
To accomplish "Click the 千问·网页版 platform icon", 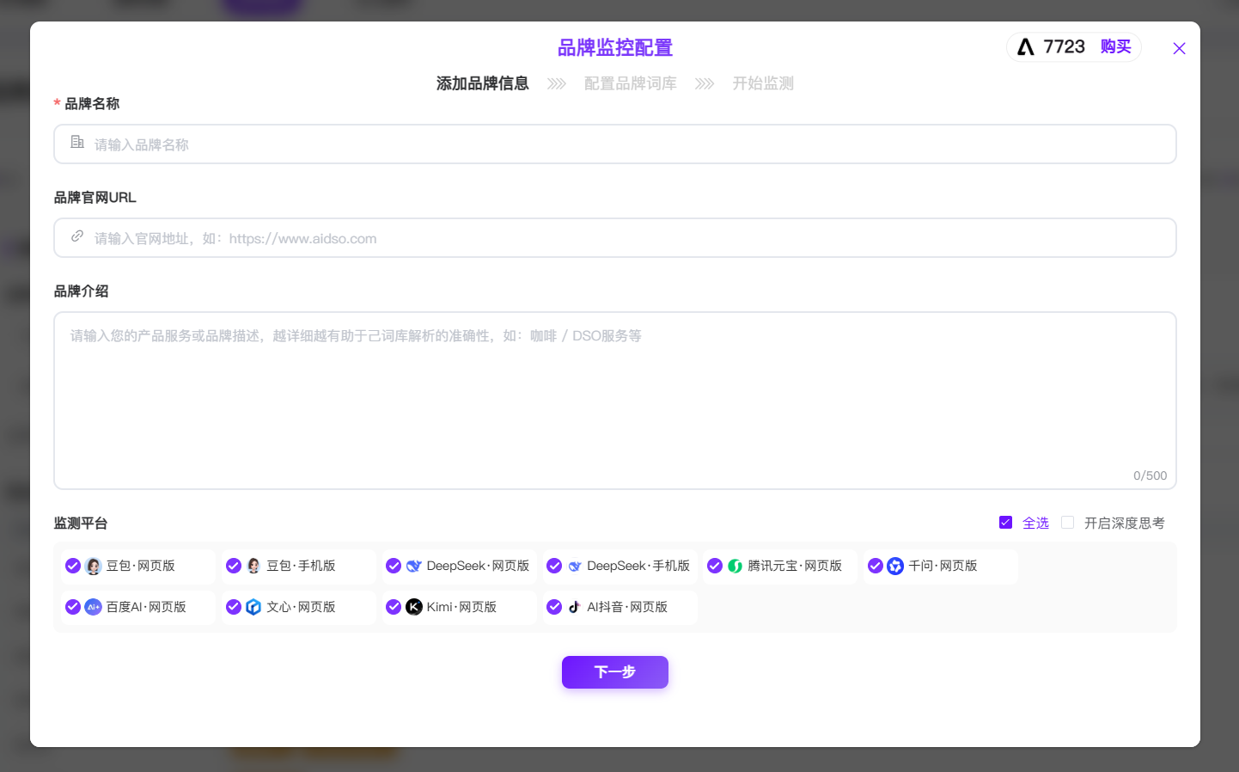I will point(895,566).
